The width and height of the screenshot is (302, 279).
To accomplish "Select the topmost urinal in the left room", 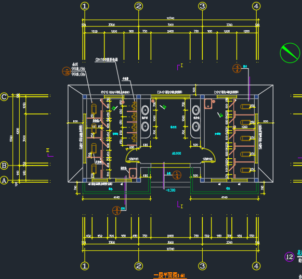I will point(134,106).
